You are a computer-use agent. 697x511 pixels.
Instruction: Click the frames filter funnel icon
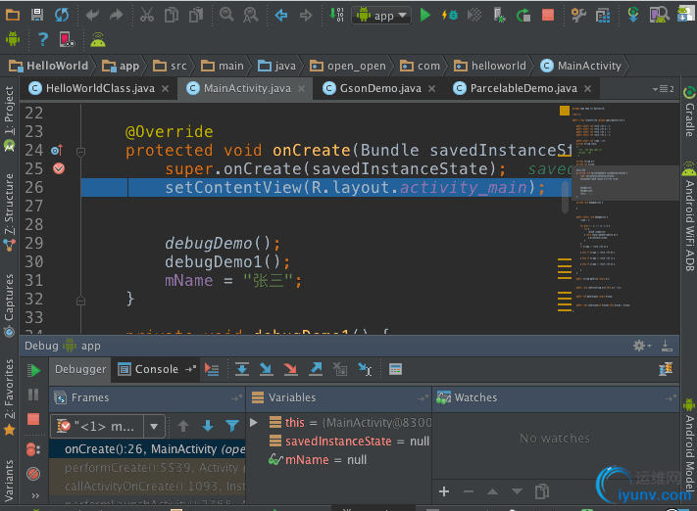pyautogui.click(x=232, y=426)
